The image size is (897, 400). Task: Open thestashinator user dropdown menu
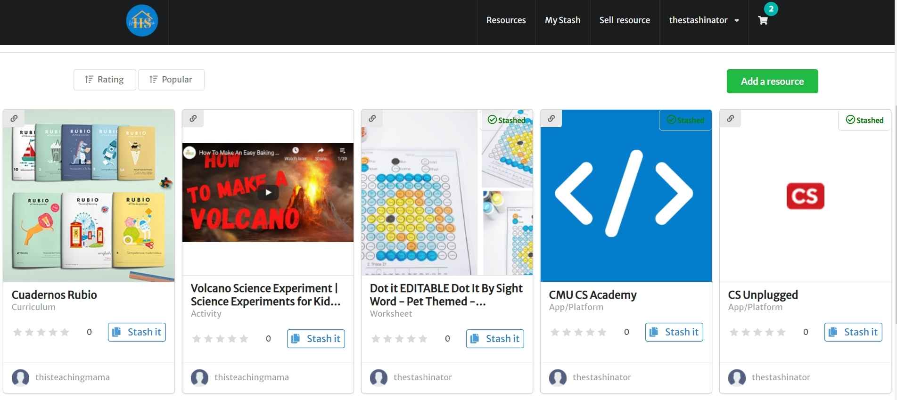[704, 20]
